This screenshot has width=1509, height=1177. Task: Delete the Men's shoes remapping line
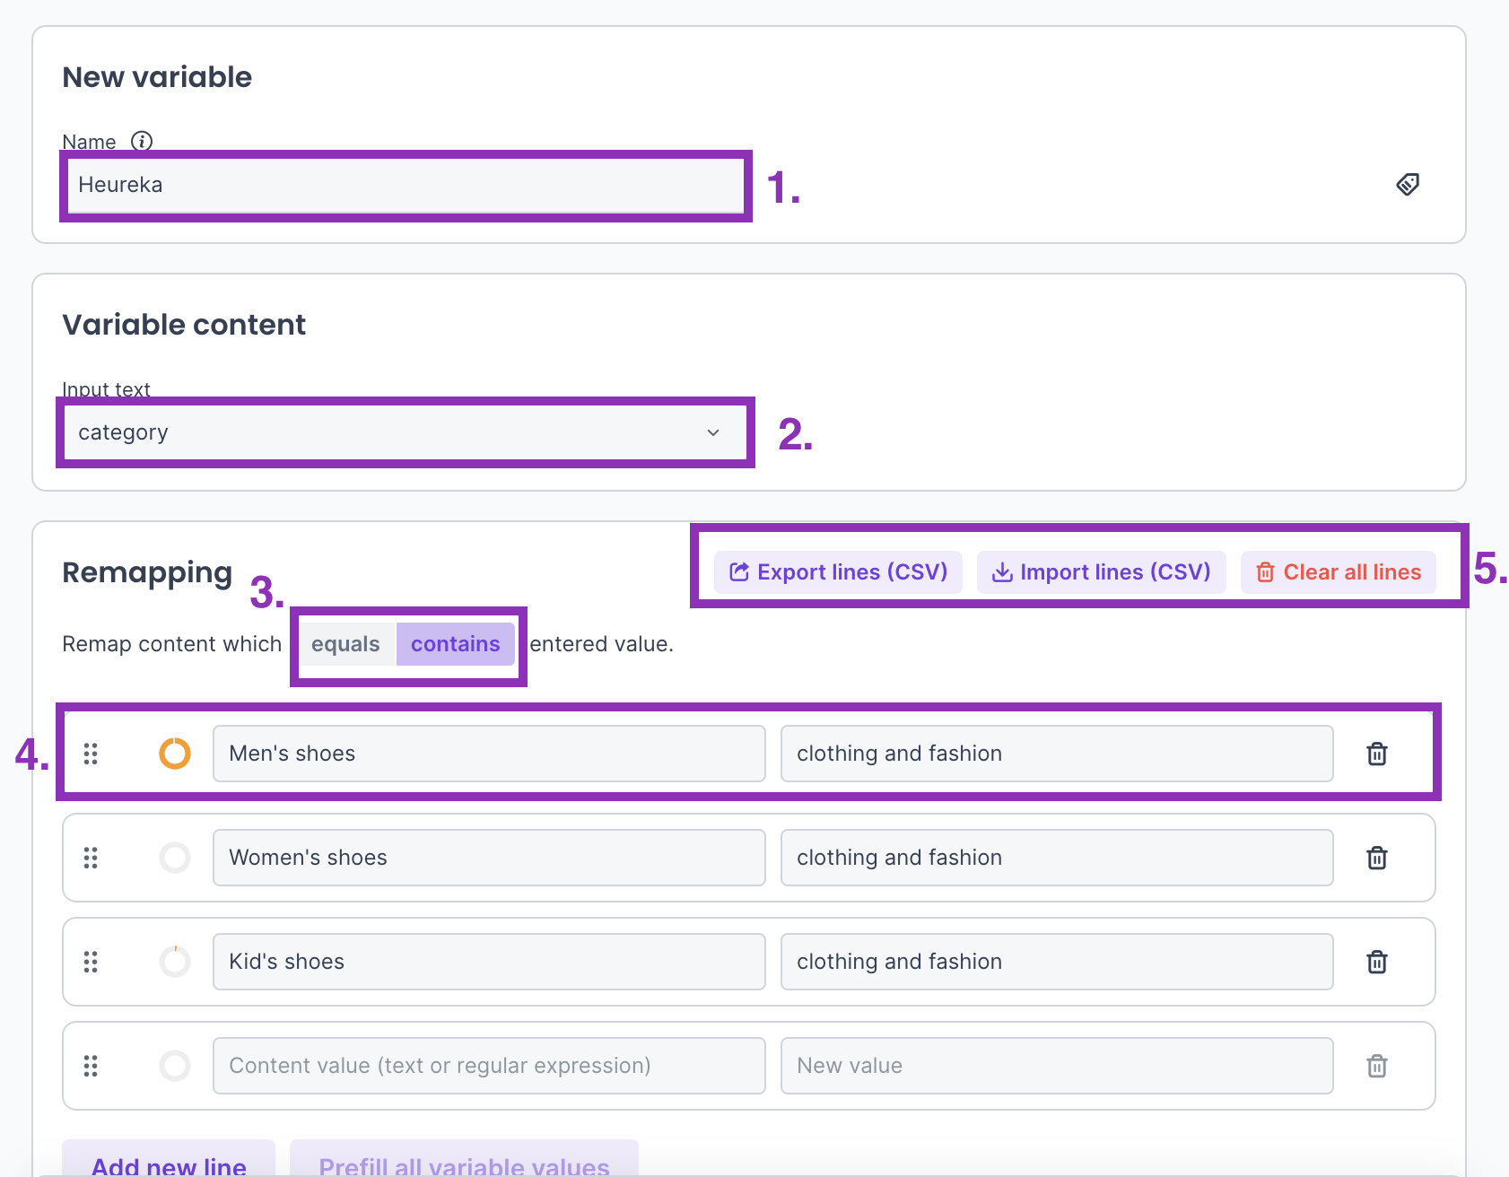(1376, 754)
